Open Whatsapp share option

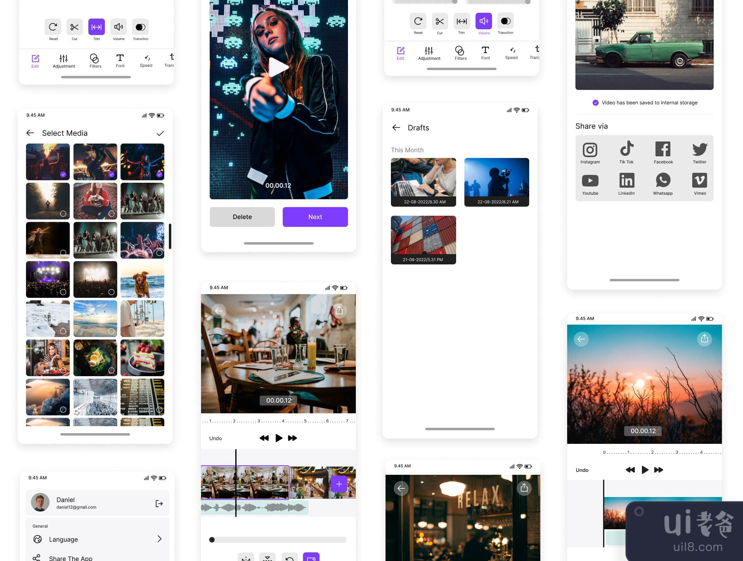663,181
